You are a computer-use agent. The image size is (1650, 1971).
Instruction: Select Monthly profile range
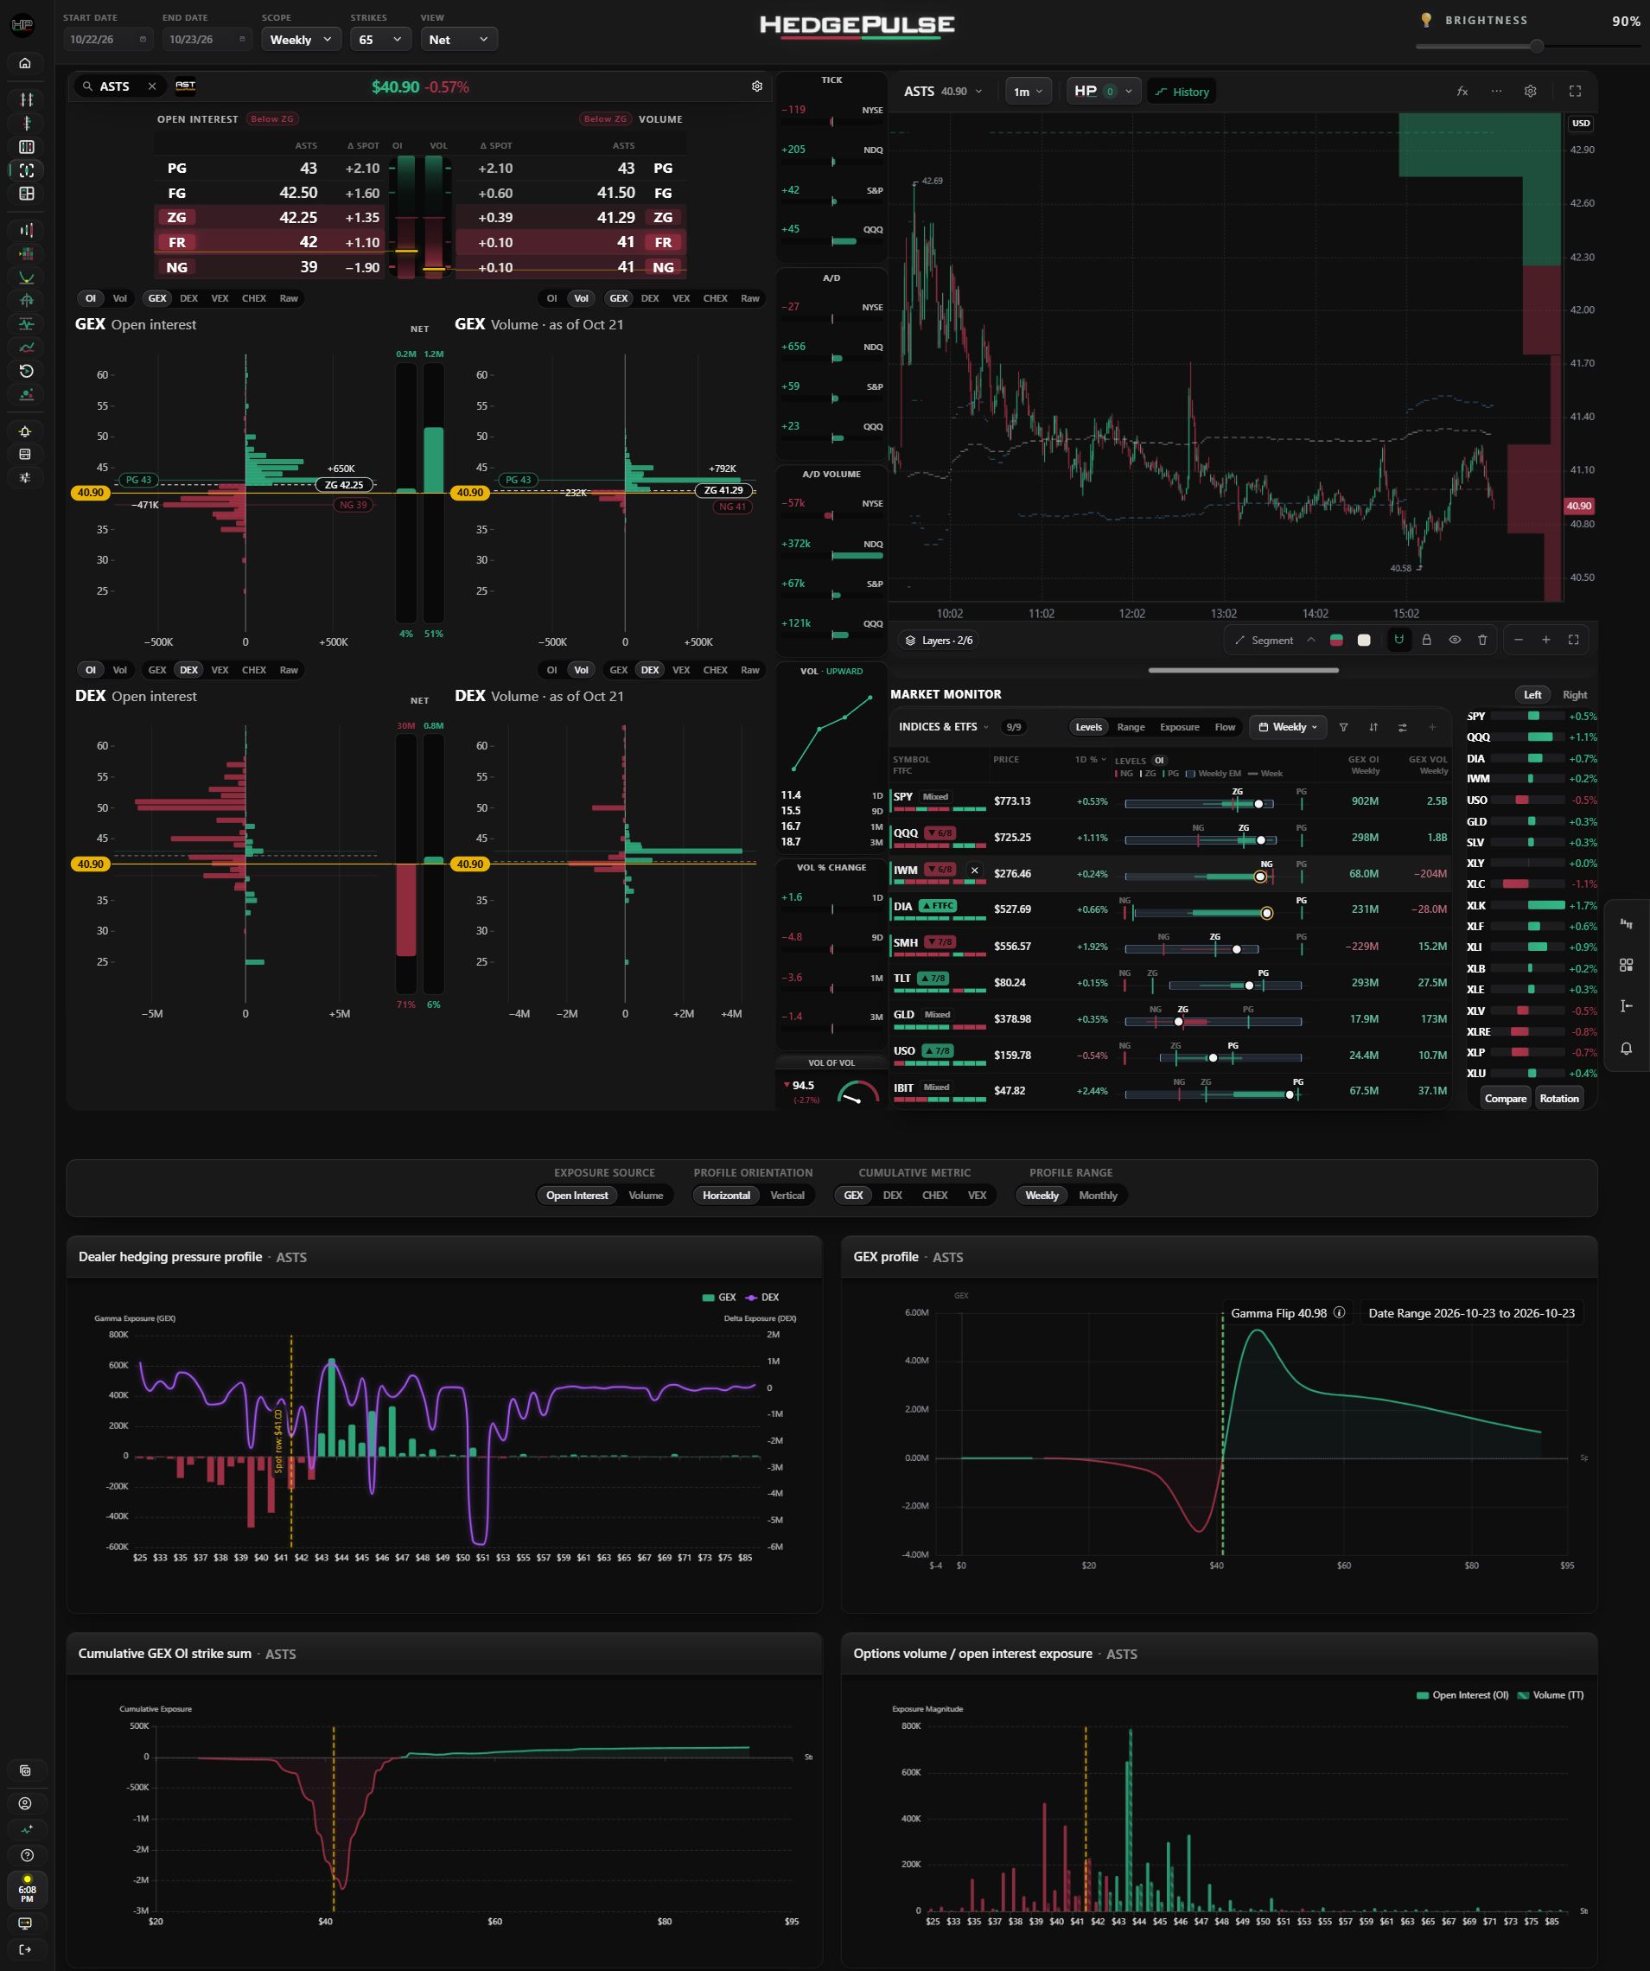(x=1098, y=1195)
